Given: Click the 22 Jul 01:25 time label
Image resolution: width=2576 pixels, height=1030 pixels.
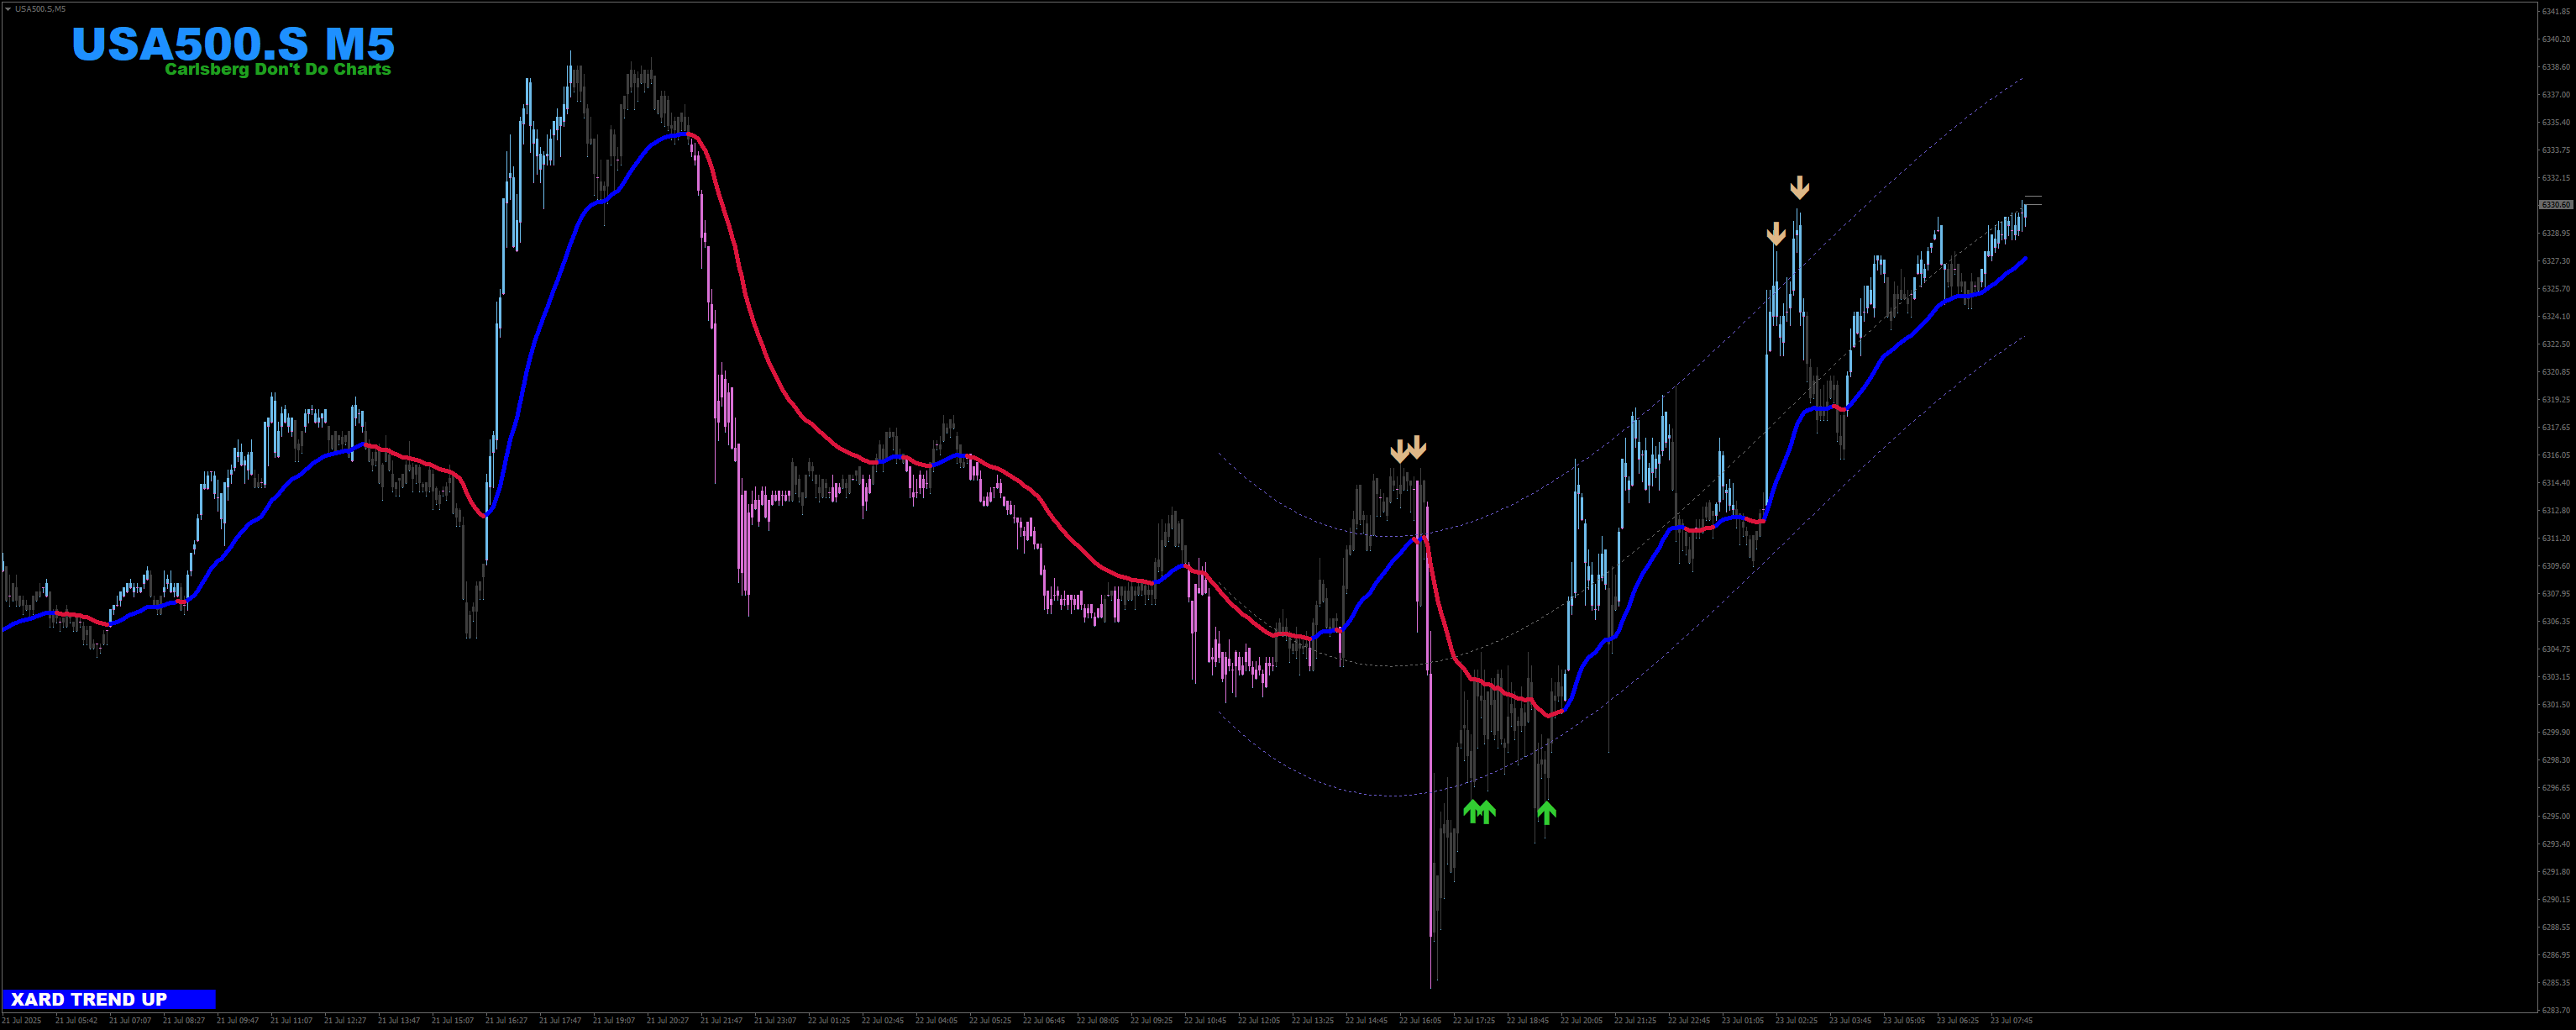Looking at the screenshot, I should (829, 1021).
